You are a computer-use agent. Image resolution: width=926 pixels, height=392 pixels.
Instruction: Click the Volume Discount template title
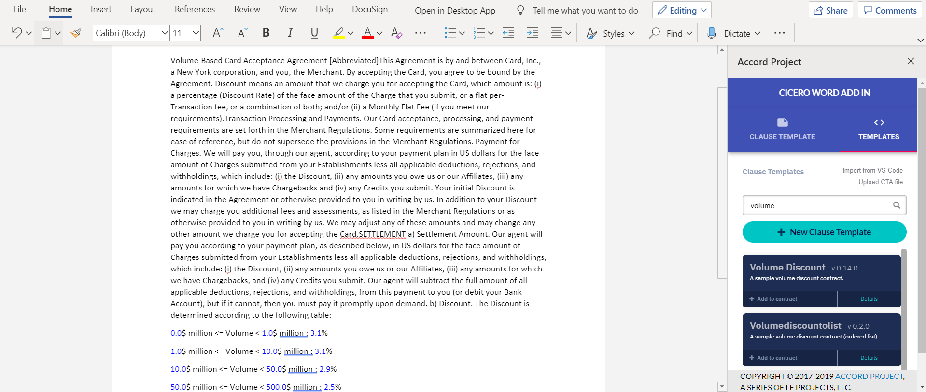pyautogui.click(x=787, y=267)
